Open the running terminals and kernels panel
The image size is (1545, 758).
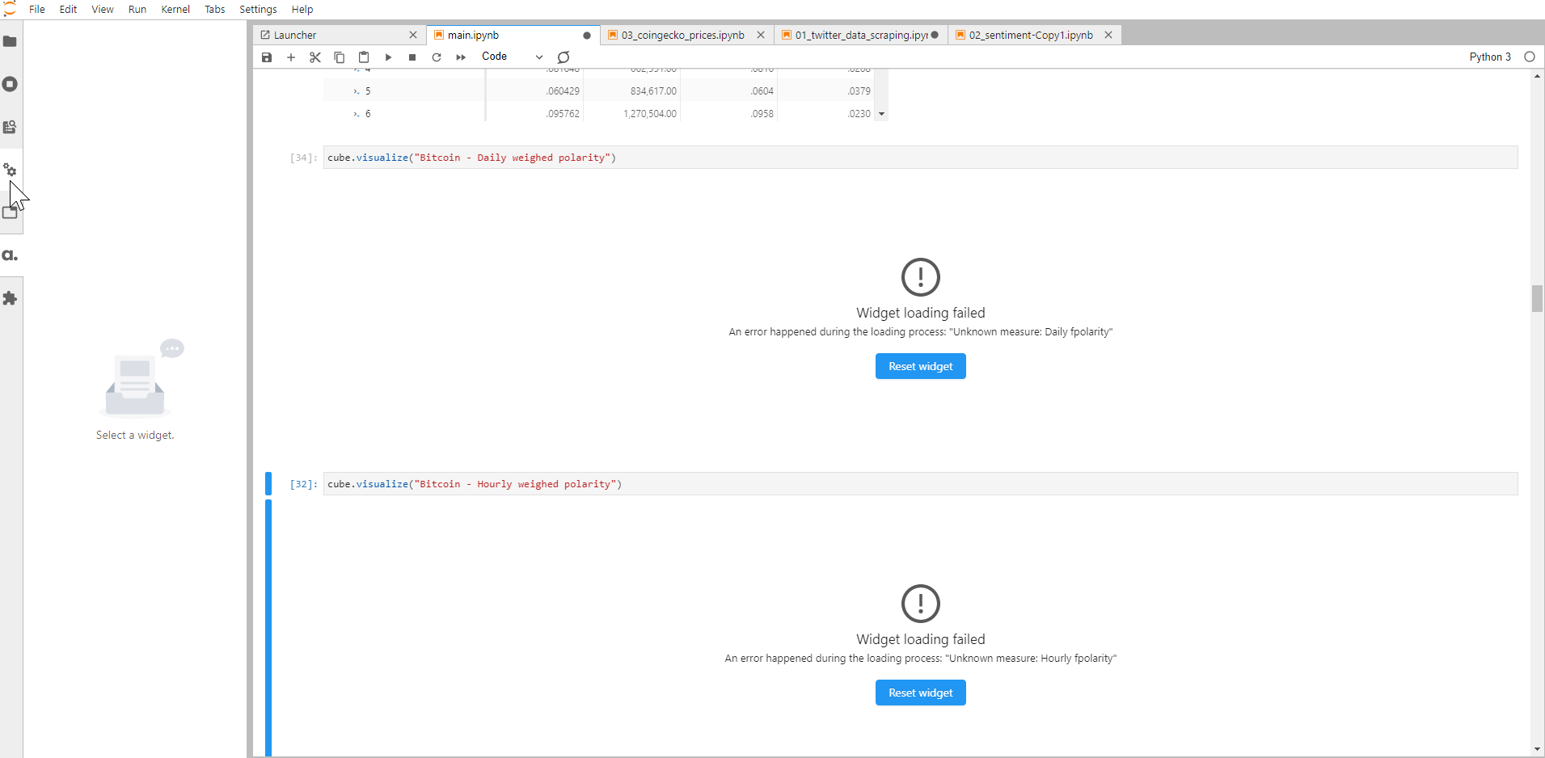11,84
